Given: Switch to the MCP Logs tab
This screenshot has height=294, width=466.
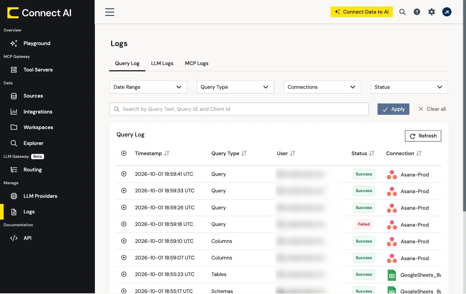Looking at the screenshot, I should pos(197,63).
